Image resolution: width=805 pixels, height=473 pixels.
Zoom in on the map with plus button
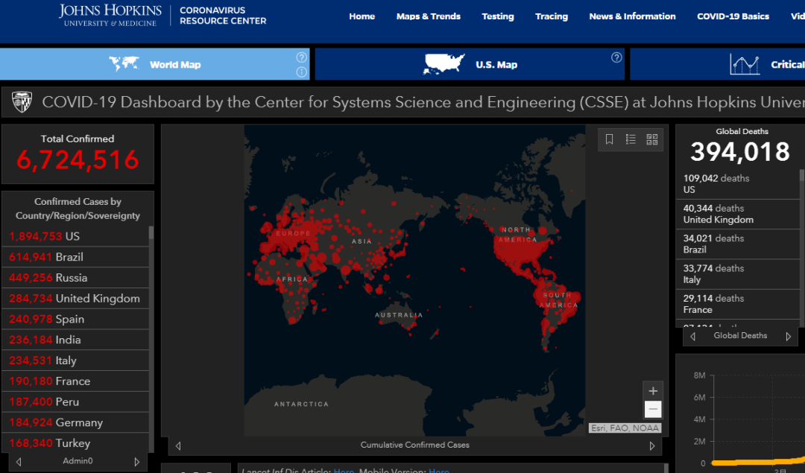653,391
